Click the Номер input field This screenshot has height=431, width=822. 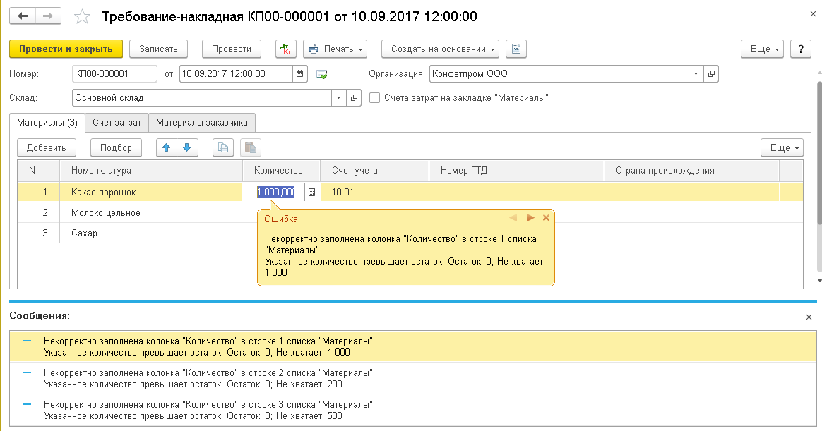tap(114, 73)
